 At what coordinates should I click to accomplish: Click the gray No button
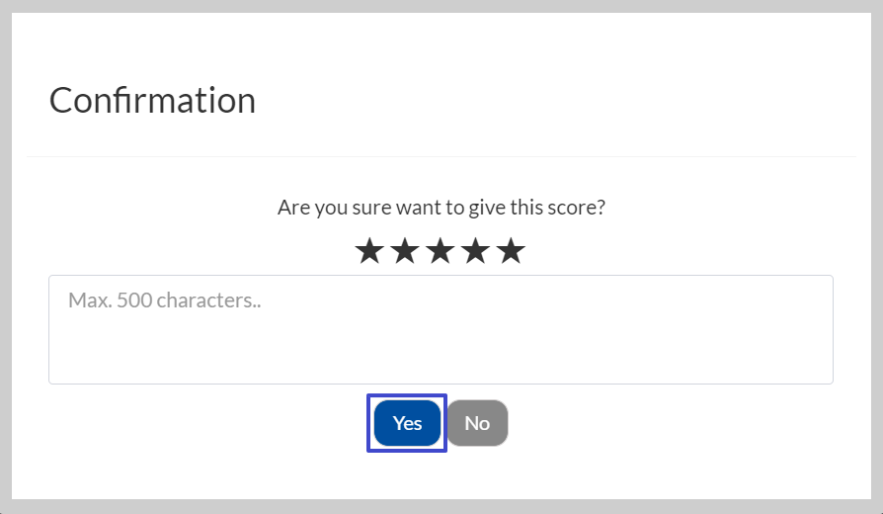tap(477, 423)
